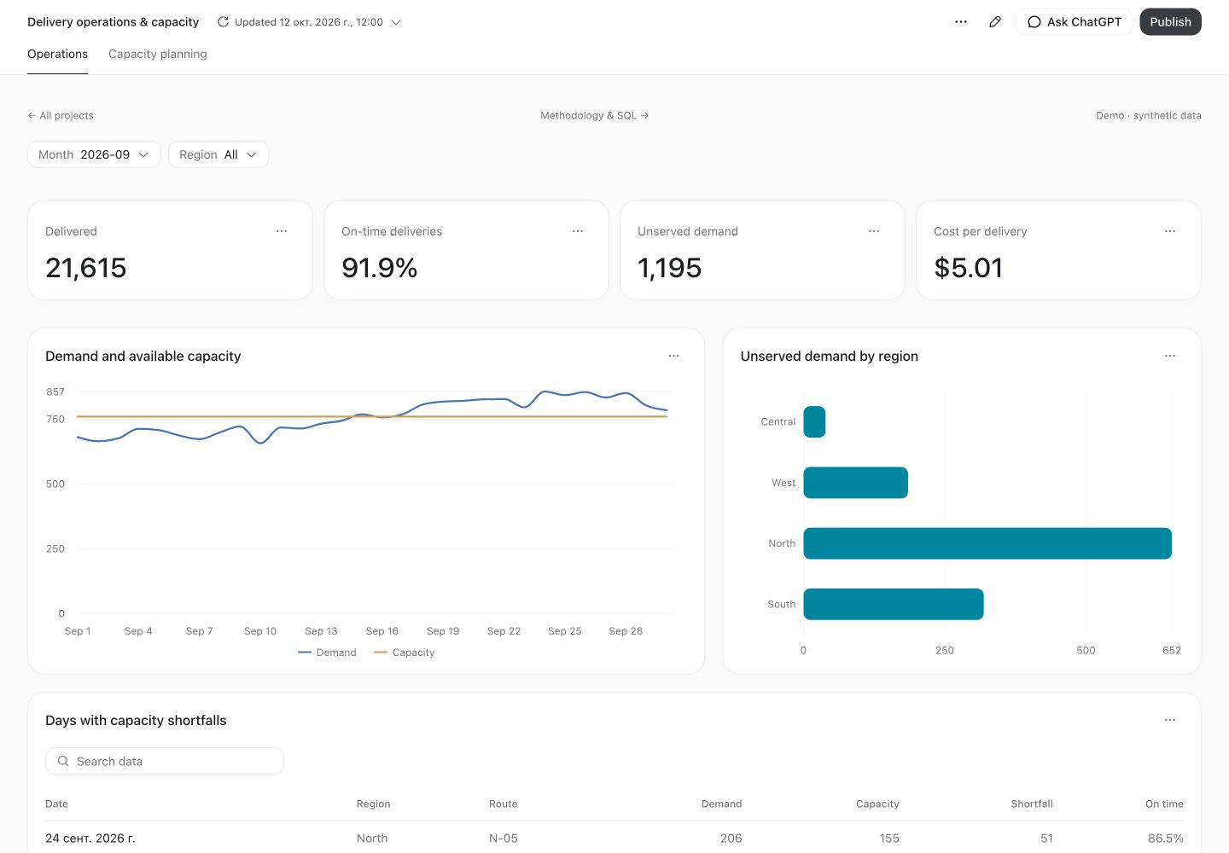The height and width of the screenshot is (853, 1229).
Task: Open Unserved demand by region chart menu
Action: pos(1170,356)
